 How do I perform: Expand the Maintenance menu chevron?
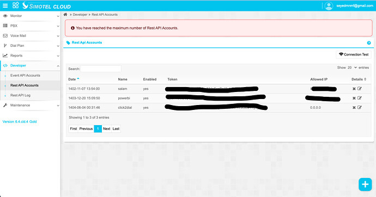tap(58, 106)
